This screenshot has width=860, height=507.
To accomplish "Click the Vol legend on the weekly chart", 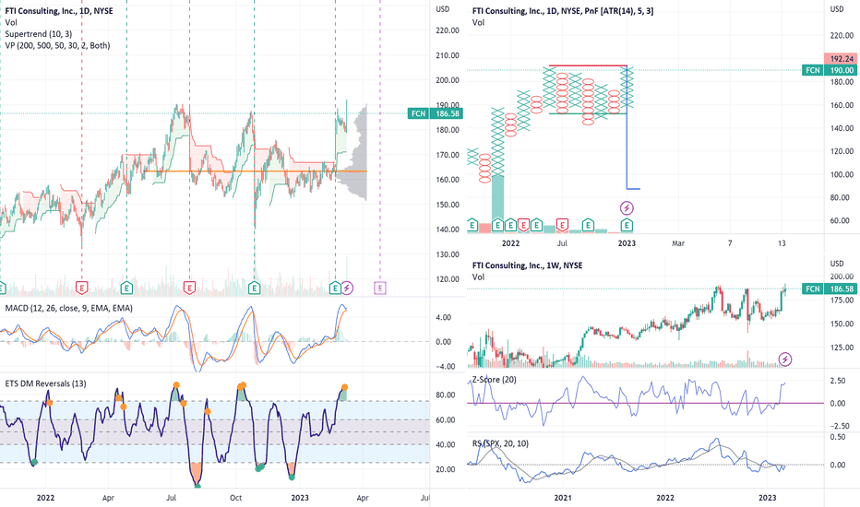I will pos(478,277).
